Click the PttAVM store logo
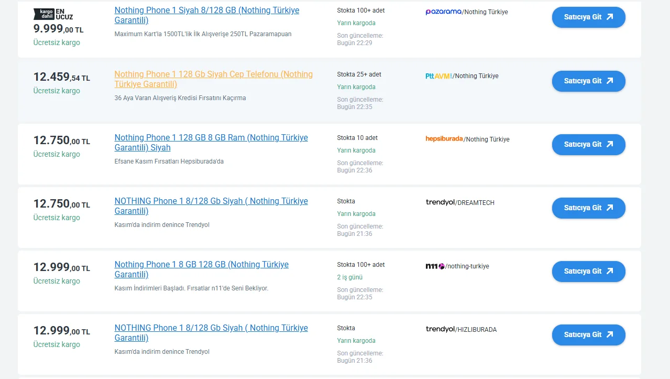Image resolution: width=670 pixels, height=379 pixels. click(438, 76)
